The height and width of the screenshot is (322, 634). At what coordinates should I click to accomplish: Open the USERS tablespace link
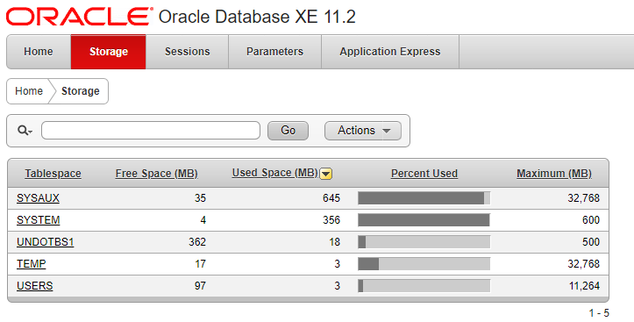tap(35, 286)
